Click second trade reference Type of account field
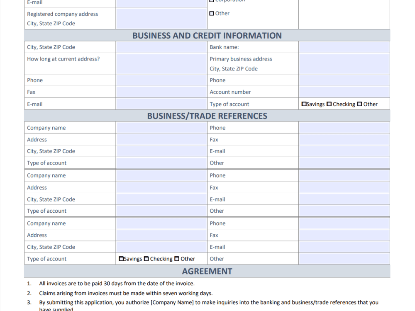The width and height of the screenshot is (415, 311). pos(161,211)
